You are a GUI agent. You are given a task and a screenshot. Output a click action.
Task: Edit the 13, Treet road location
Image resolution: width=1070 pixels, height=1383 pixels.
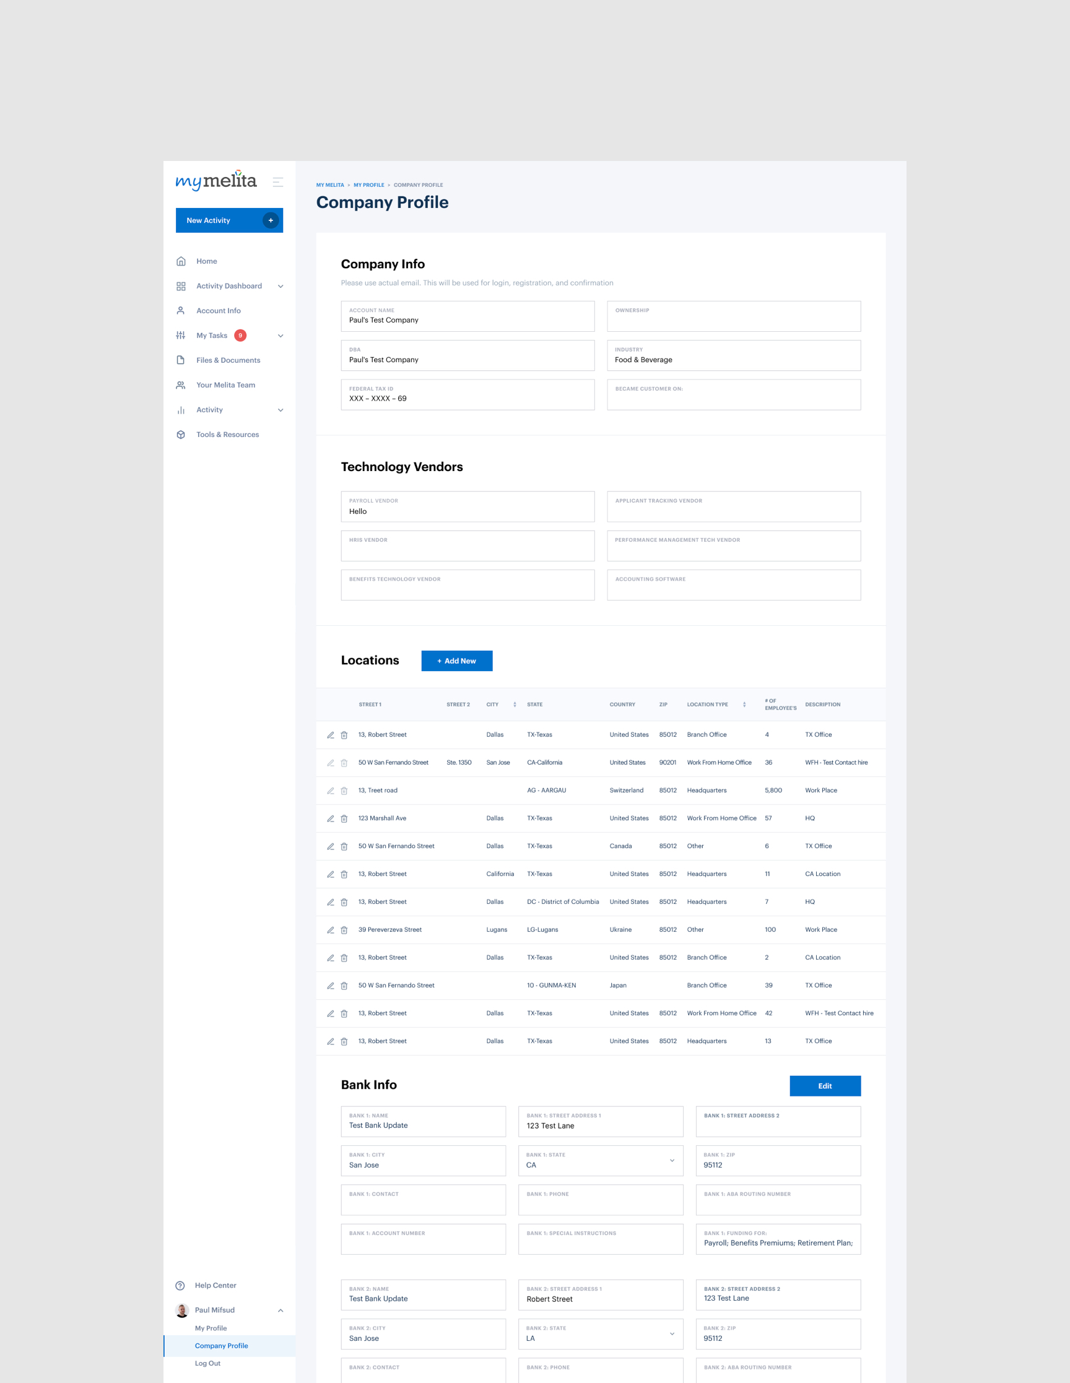pos(331,791)
